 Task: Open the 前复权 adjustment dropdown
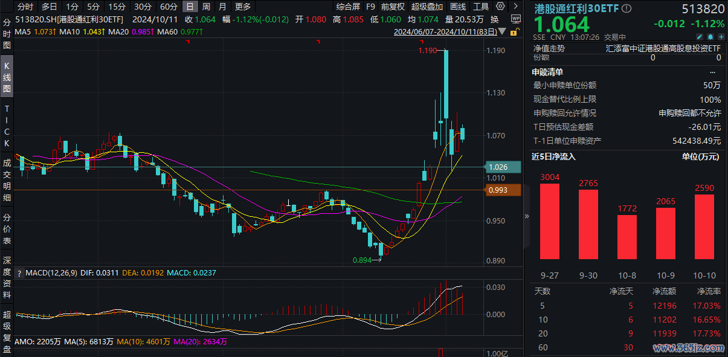point(393,7)
